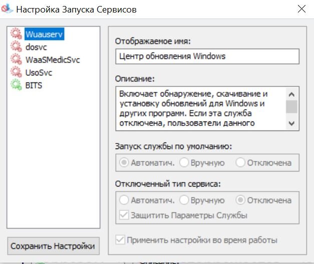Click the Отображаемое имя text field
The width and height of the screenshot is (314, 264).
tap(207, 56)
